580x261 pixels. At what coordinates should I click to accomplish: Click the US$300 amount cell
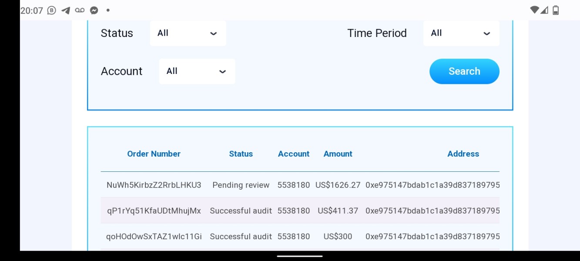point(338,237)
